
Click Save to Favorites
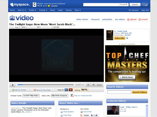(42, 90)
